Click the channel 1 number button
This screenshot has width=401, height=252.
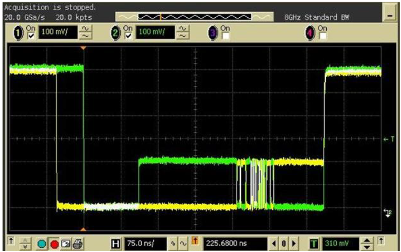(18, 33)
